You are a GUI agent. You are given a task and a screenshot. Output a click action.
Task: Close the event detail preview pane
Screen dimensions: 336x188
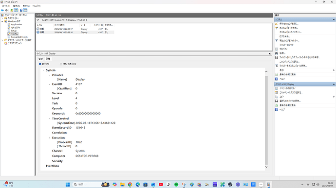270,54
